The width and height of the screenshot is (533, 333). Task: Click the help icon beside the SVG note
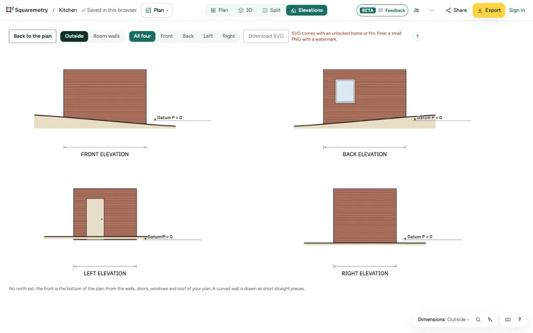(x=417, y=36)
